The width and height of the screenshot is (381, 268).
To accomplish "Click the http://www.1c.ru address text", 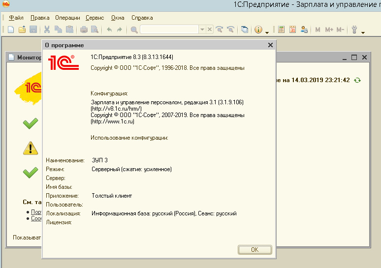I will (x=113, y=121).
